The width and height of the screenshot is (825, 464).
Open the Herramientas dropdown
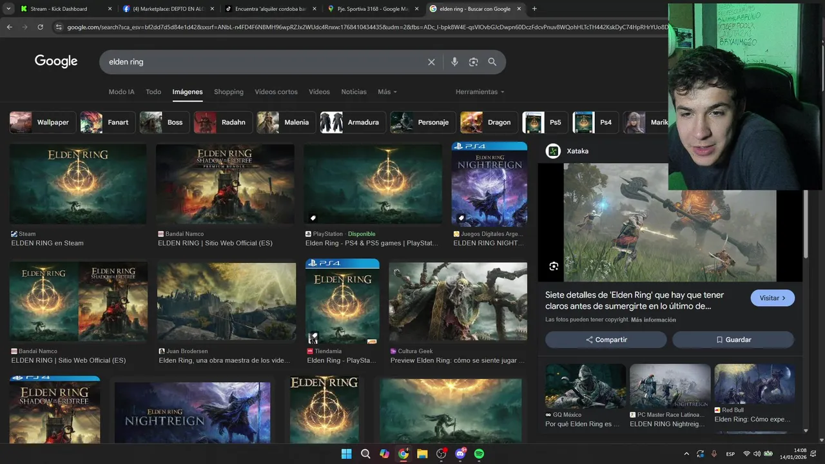tap(480, 92)
